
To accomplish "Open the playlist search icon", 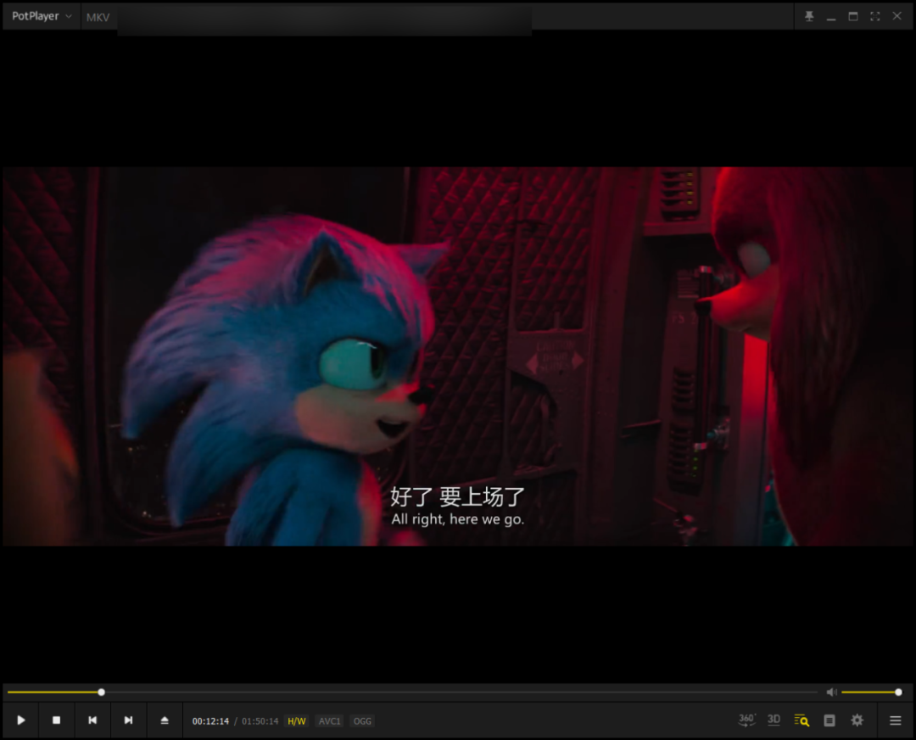I will click(x=801, y=720).
